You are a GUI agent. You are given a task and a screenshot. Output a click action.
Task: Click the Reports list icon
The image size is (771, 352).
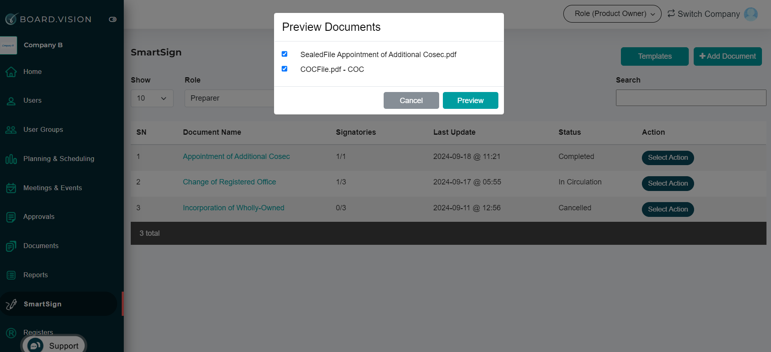click(x=11, y=275)
